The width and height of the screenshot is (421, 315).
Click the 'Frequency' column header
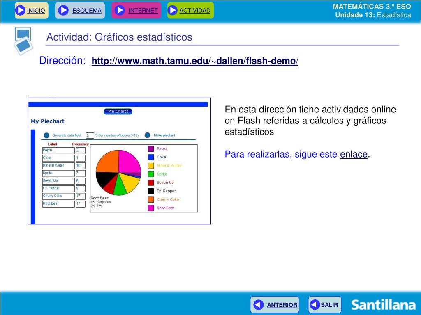click(x=80, y=144)
